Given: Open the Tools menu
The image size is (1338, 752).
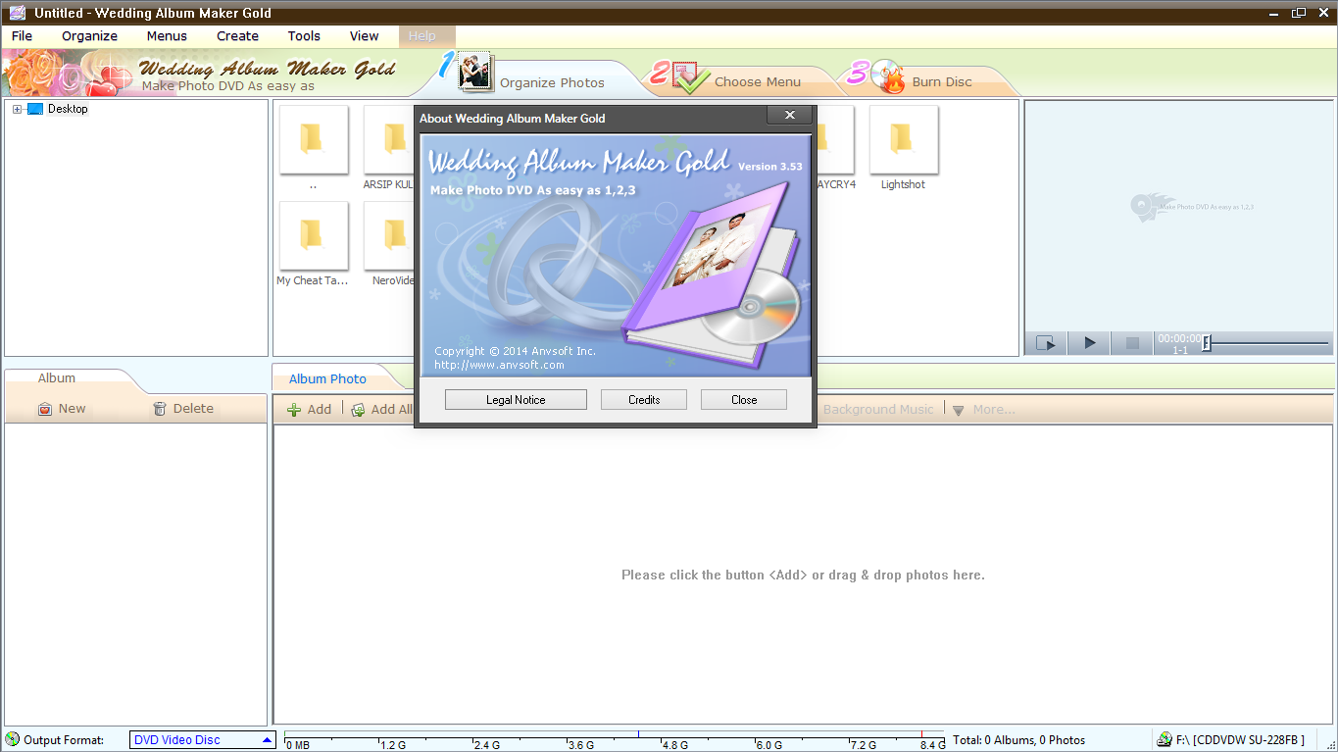Looking at the screenshot, I should tap(303, 35).
